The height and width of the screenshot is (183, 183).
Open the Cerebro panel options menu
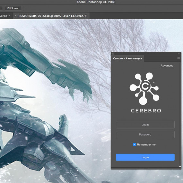179,58
